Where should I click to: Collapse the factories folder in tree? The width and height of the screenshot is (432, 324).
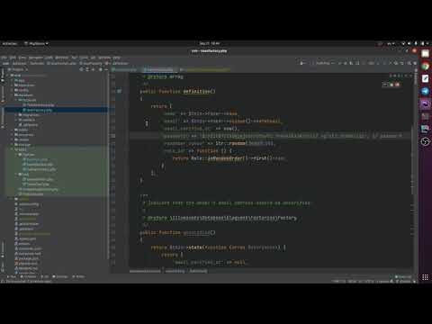[x=16, y=100]
